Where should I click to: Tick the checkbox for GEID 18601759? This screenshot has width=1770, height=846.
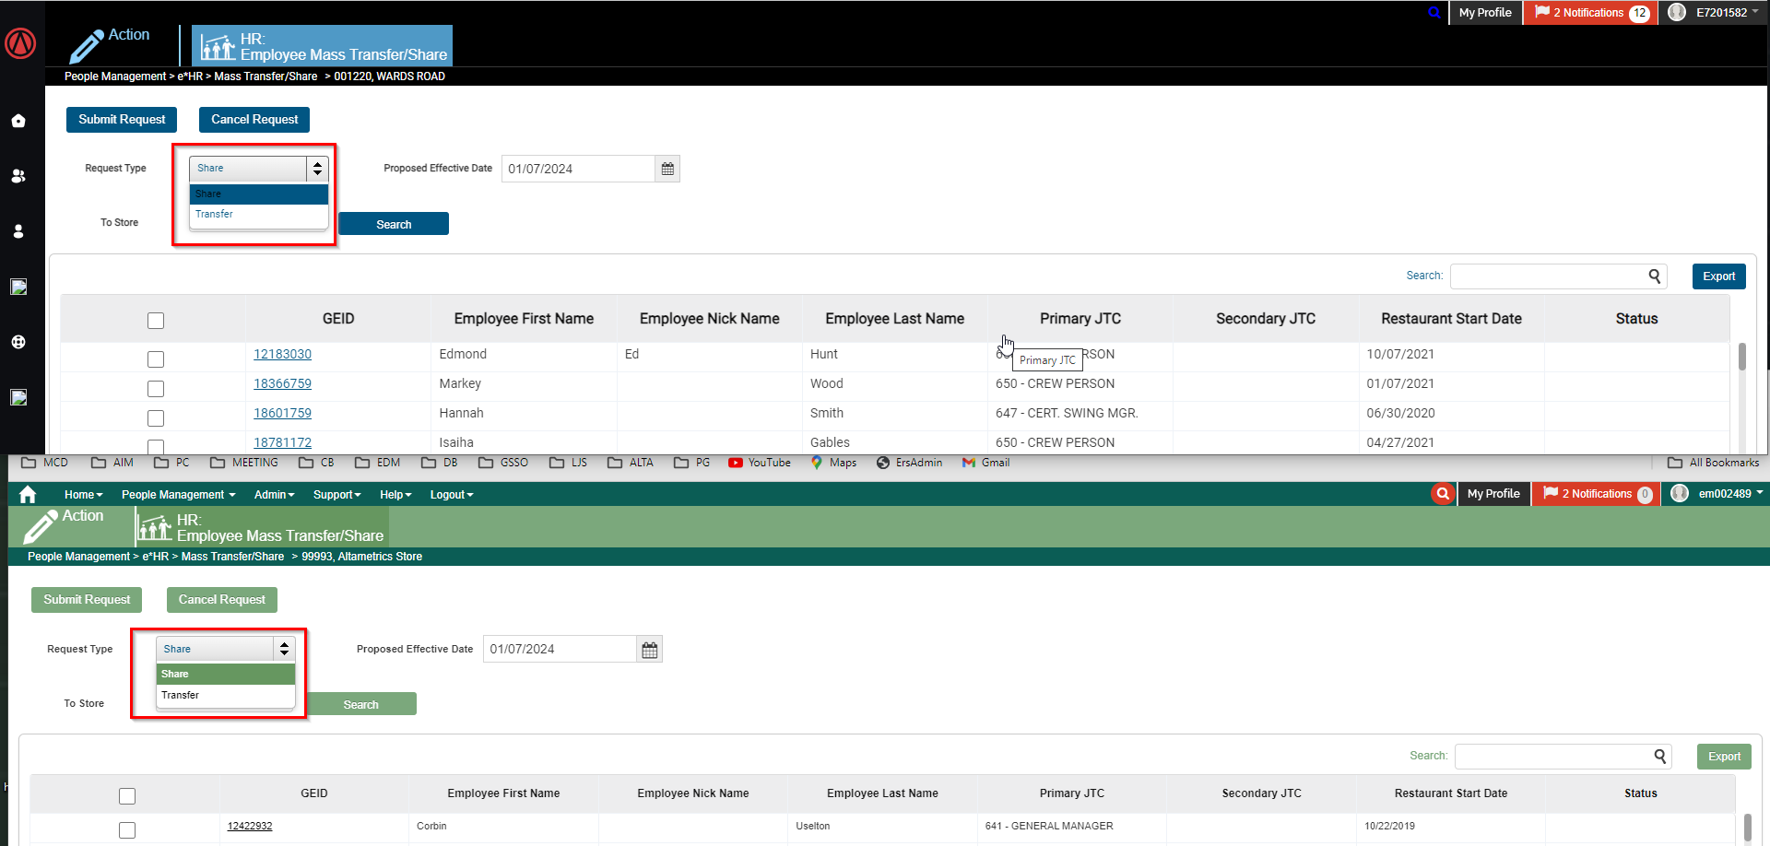[156, 418]
